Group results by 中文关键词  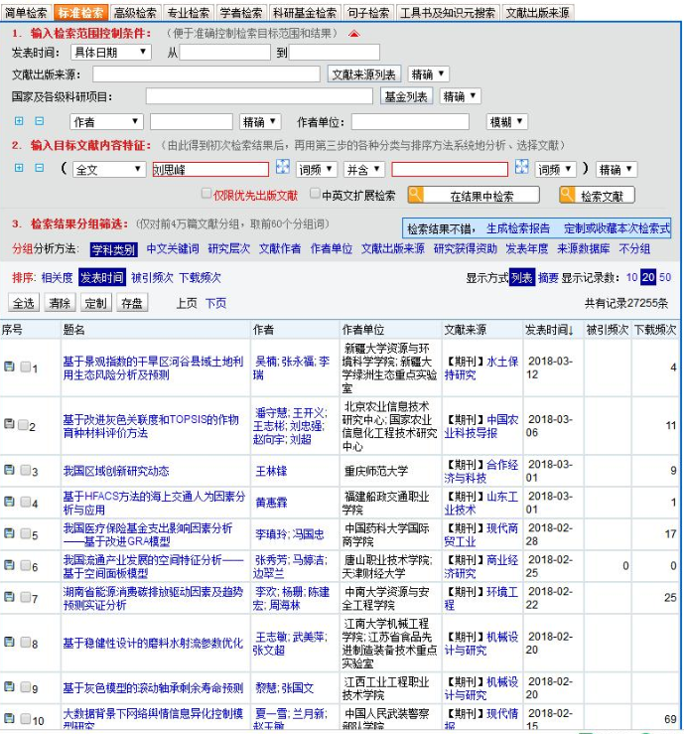point(173,248)
